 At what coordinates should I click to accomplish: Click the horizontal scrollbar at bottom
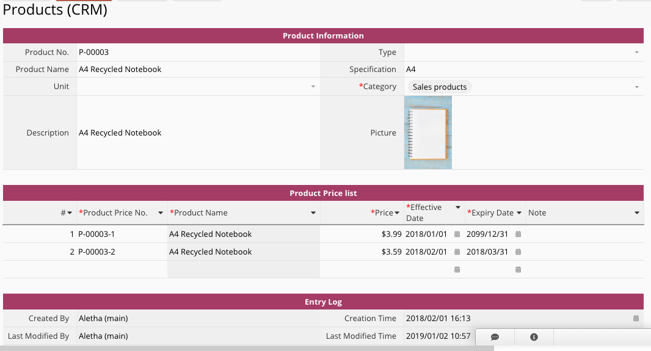[x=247, y=349]
